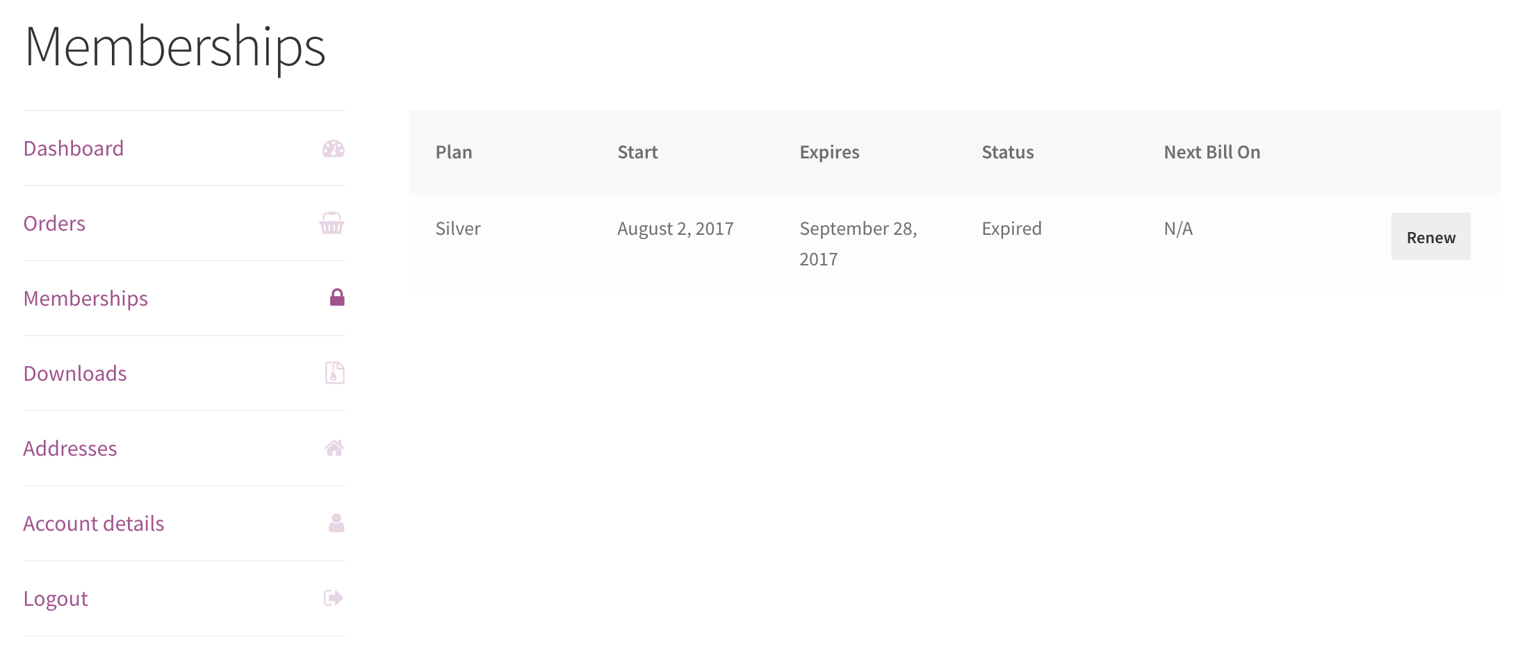The height and width of the screenshot is (660, 1518).
Task: Click the Orders basket icon
Action: 332,223
